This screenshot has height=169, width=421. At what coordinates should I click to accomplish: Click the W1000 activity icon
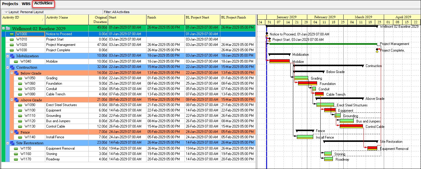click(x=12, y=34)
